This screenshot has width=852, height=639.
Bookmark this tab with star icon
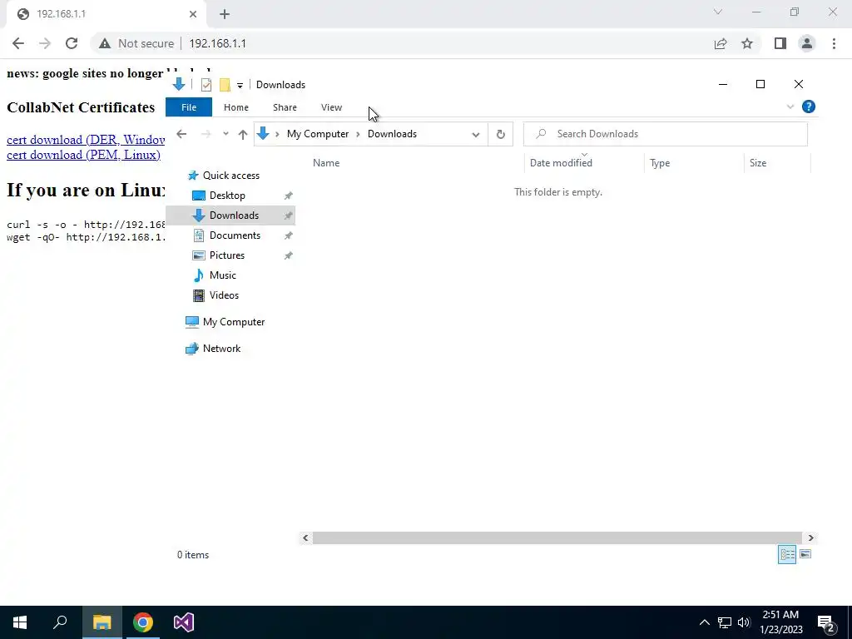tap(747, 43)
